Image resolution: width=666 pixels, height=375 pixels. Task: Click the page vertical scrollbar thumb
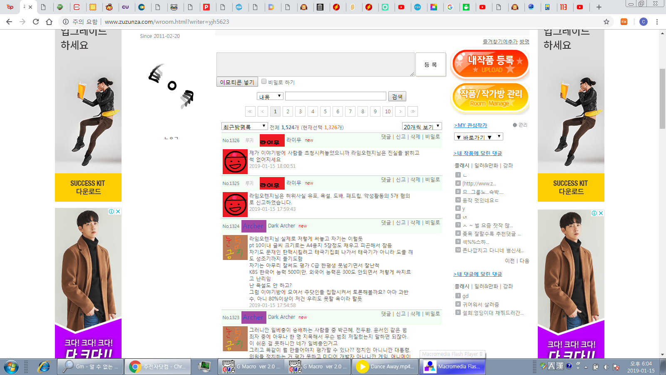pos(662,99)
